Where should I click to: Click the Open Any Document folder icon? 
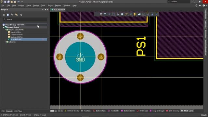pos(12,2)
